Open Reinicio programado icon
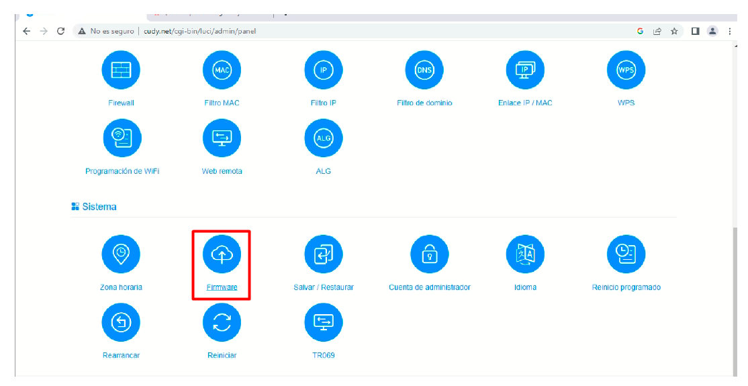This screenshot has width=748, height=386. click(626, 254)
